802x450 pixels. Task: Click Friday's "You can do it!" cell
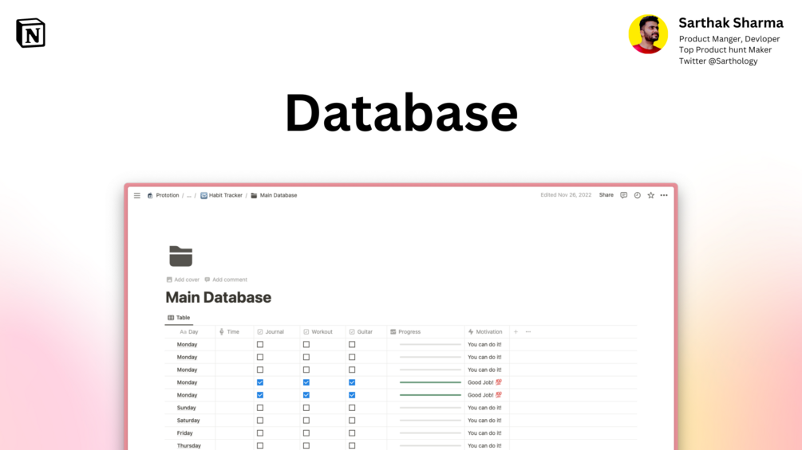coord(485,433)
